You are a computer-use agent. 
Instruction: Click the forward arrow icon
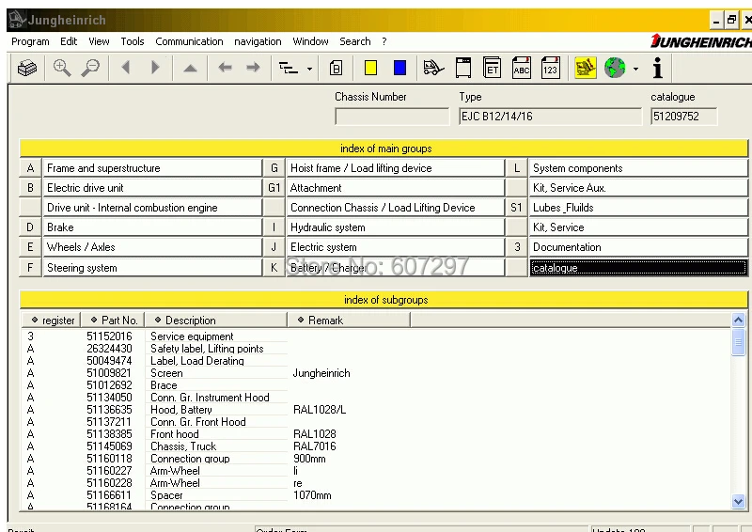point(253,68)
